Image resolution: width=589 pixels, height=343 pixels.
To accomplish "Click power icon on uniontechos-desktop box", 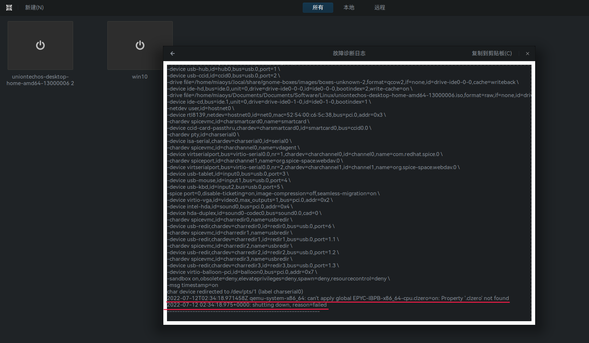I will point(40,45).
